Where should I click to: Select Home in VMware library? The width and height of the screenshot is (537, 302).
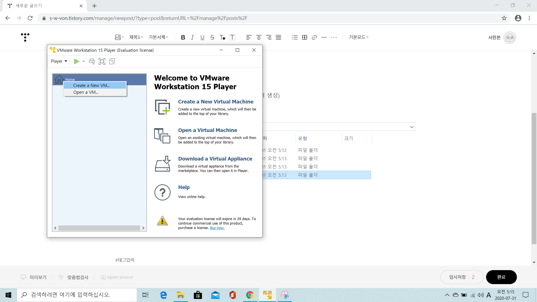(99, 79)
